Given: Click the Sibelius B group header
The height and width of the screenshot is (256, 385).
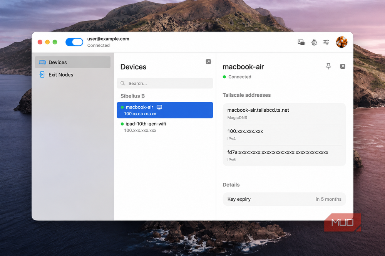Looking at the screenshot, I should [132, 96].
